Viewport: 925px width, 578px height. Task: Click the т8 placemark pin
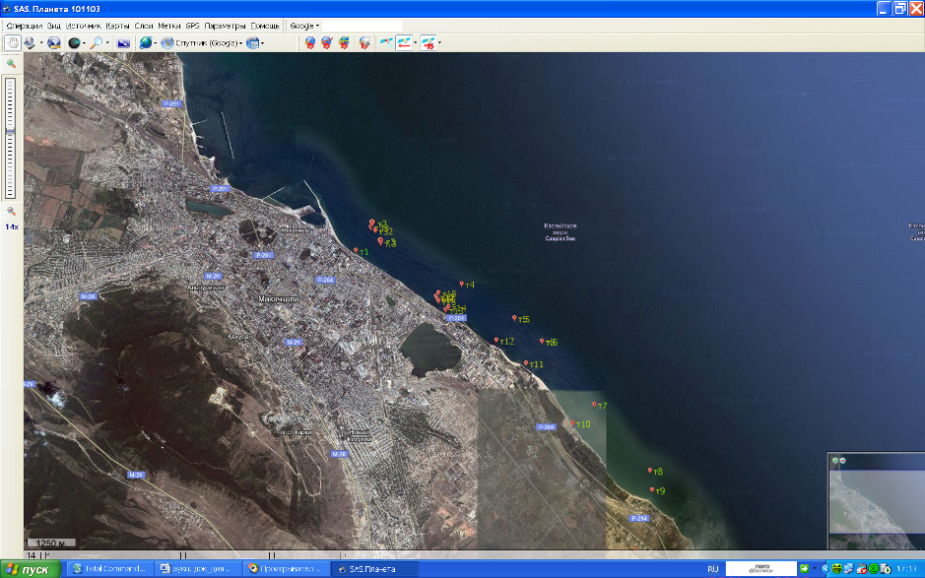point(650,471)
